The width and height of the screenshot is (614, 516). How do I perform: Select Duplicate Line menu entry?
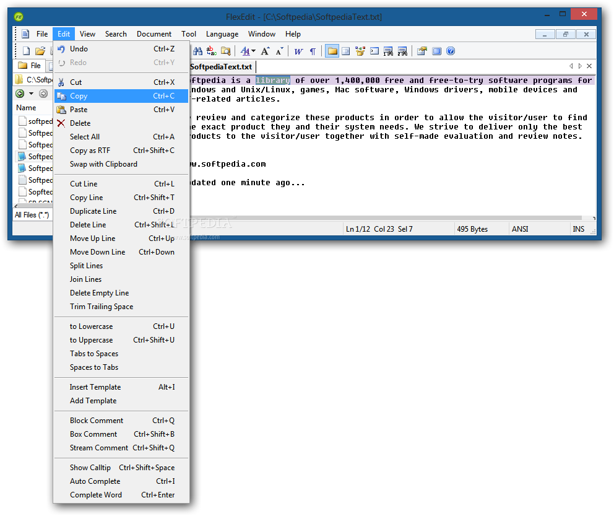(x=121, y=211)
